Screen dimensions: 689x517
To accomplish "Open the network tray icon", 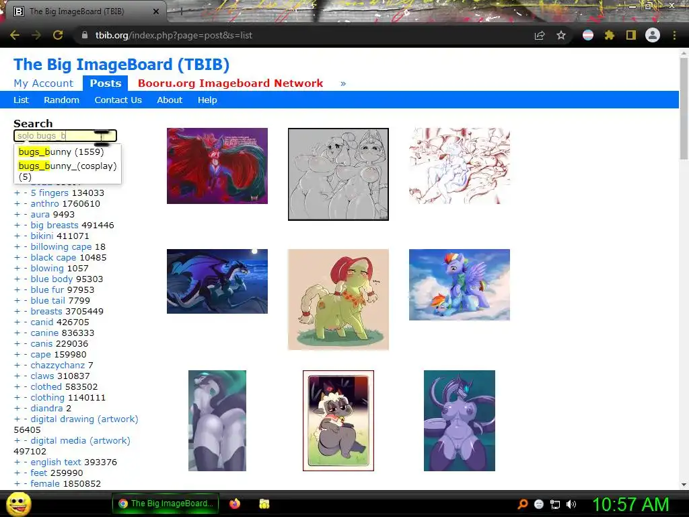I will coord(555,504).
